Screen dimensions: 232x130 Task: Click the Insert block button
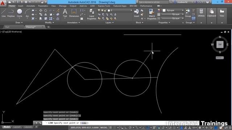[x=136, y=13]
